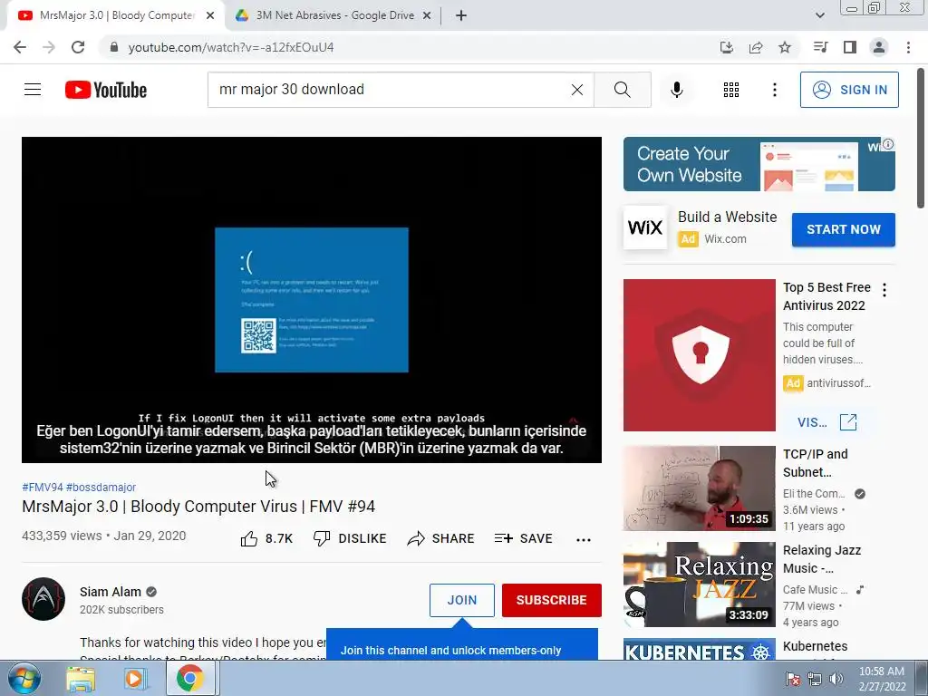This screenshot has width=928, height=696.
Task: Open Siam Alam channel name link
Action: (x=110, y=592)
